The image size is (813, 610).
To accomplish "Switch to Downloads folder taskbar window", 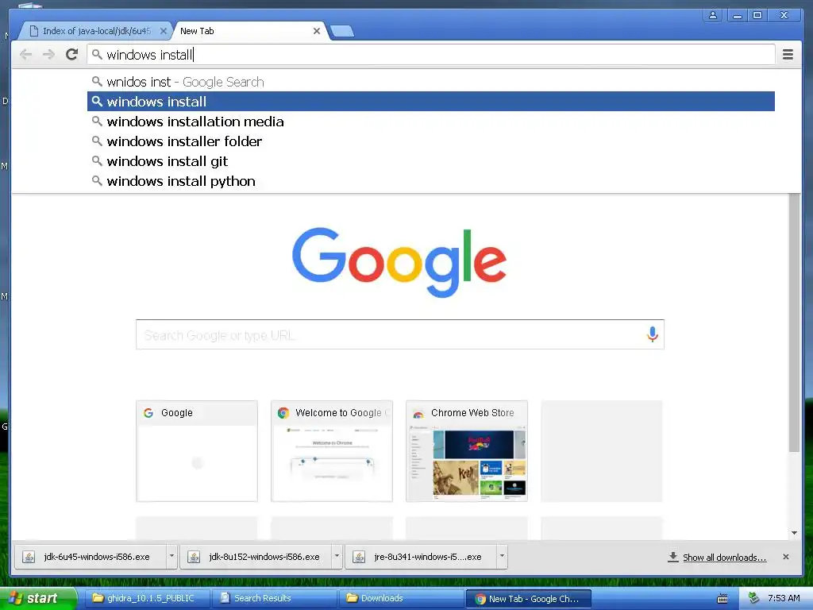I will pyautogui.click(x=402, y=598).
